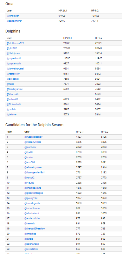Click @rezoanulvibes in candidates list
The image size is (128, 254).
(33, 142)
